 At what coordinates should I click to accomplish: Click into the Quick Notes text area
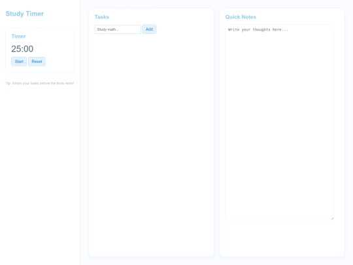pos(279,122)
